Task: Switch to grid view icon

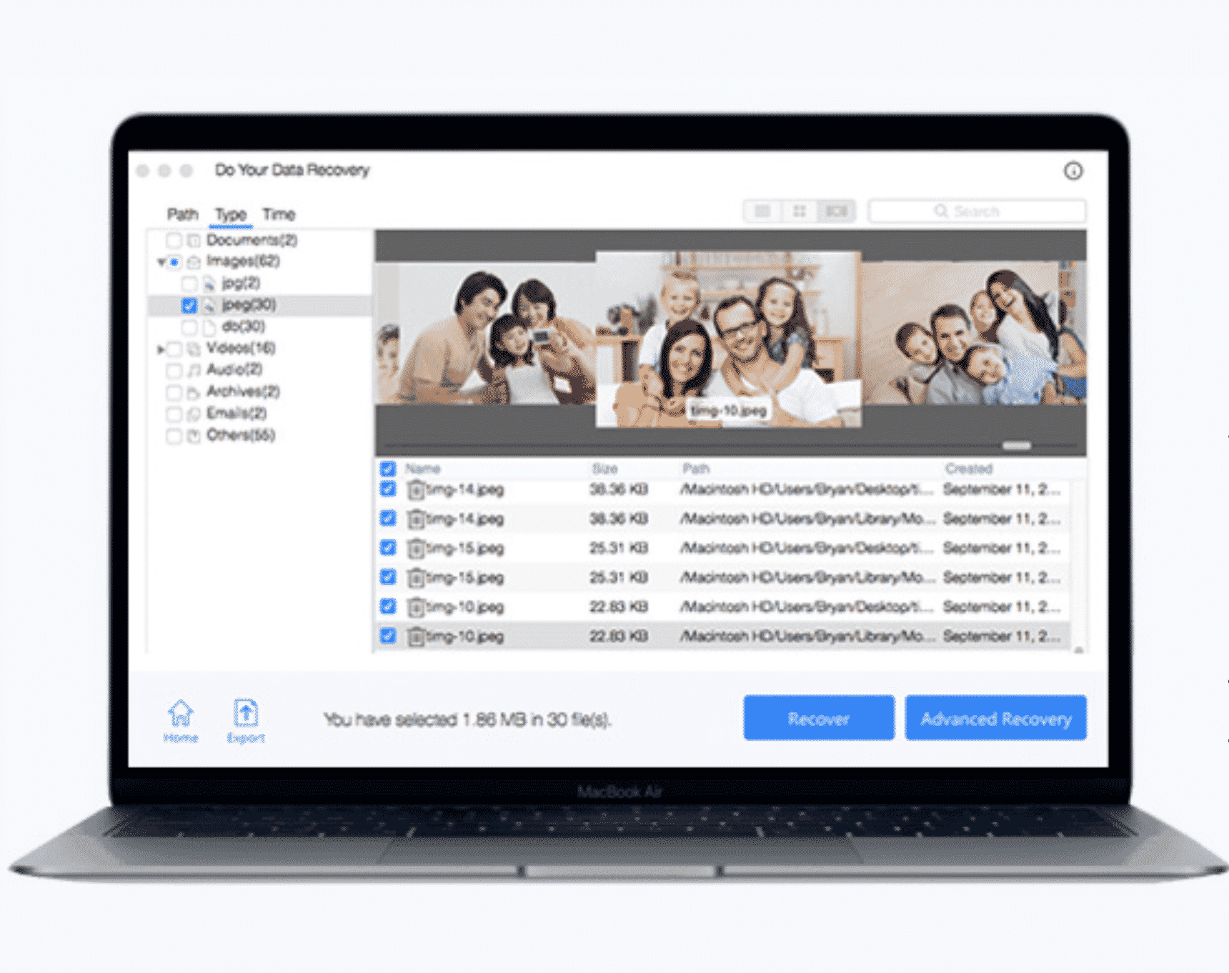Action: click(x=800, y=211)
